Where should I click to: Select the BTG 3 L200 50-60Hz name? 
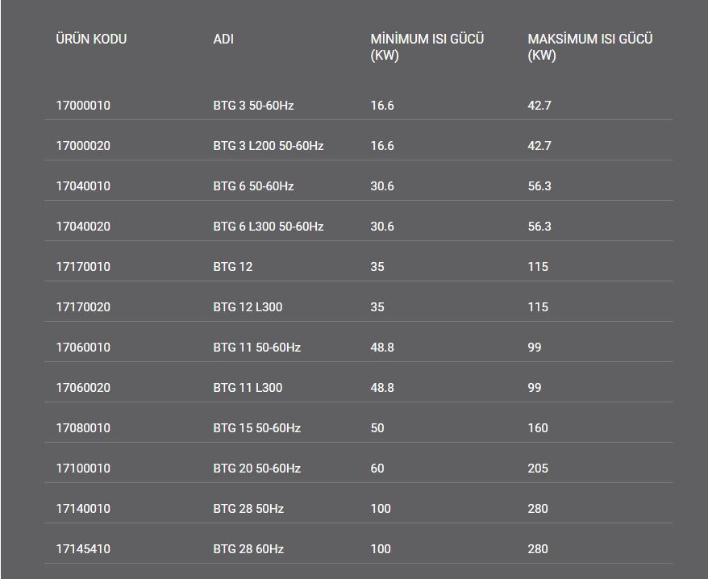tap(269, 146)
